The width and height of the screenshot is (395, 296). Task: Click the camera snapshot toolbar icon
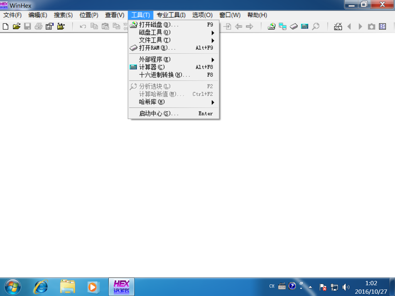[371, 26]
